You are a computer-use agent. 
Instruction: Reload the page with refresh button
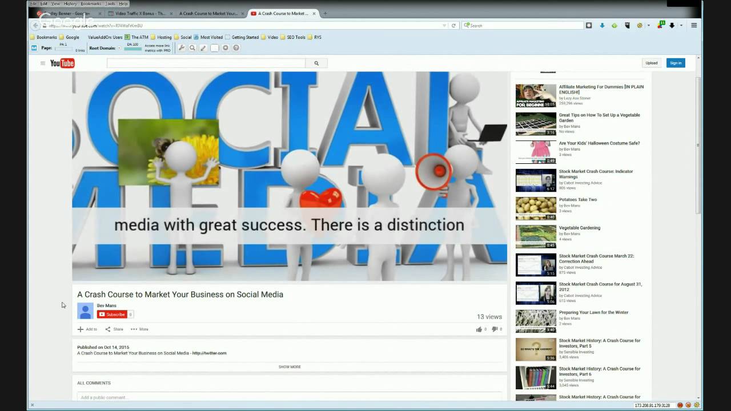(454, 26)
